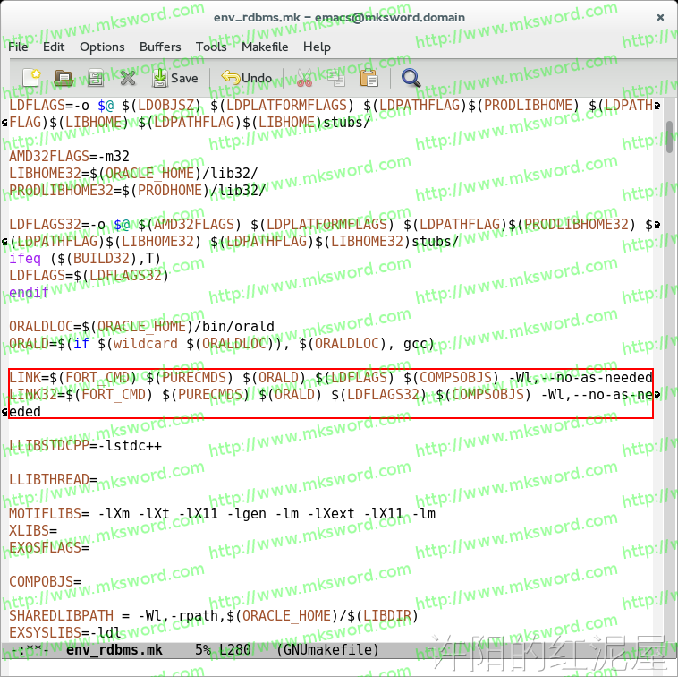Open the File menu
Viewport: 678px width, 677px height.
click(18, 47)
